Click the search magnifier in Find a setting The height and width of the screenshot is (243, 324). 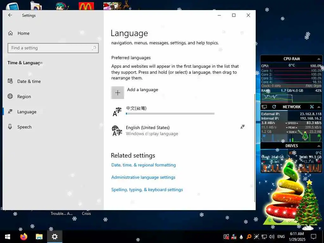click(x=94, y=48)
